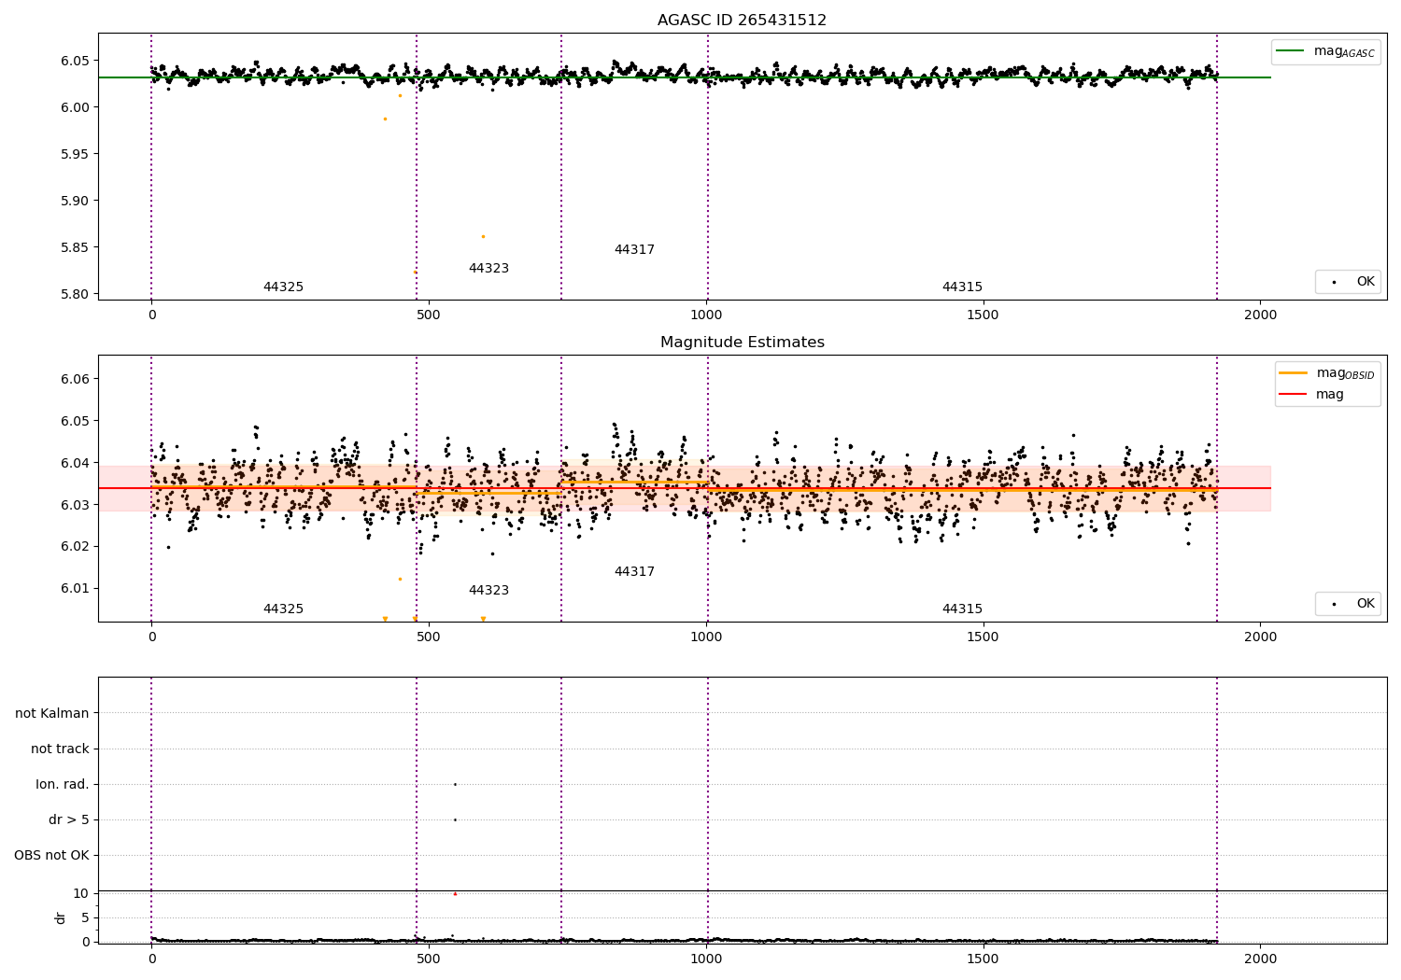The width and height of the screenshot is (1401, 980).
Task: Click the 6.03 y-tick in Magnitude Estimates plot
Action: pyautogui.click(x=75, y=505)
